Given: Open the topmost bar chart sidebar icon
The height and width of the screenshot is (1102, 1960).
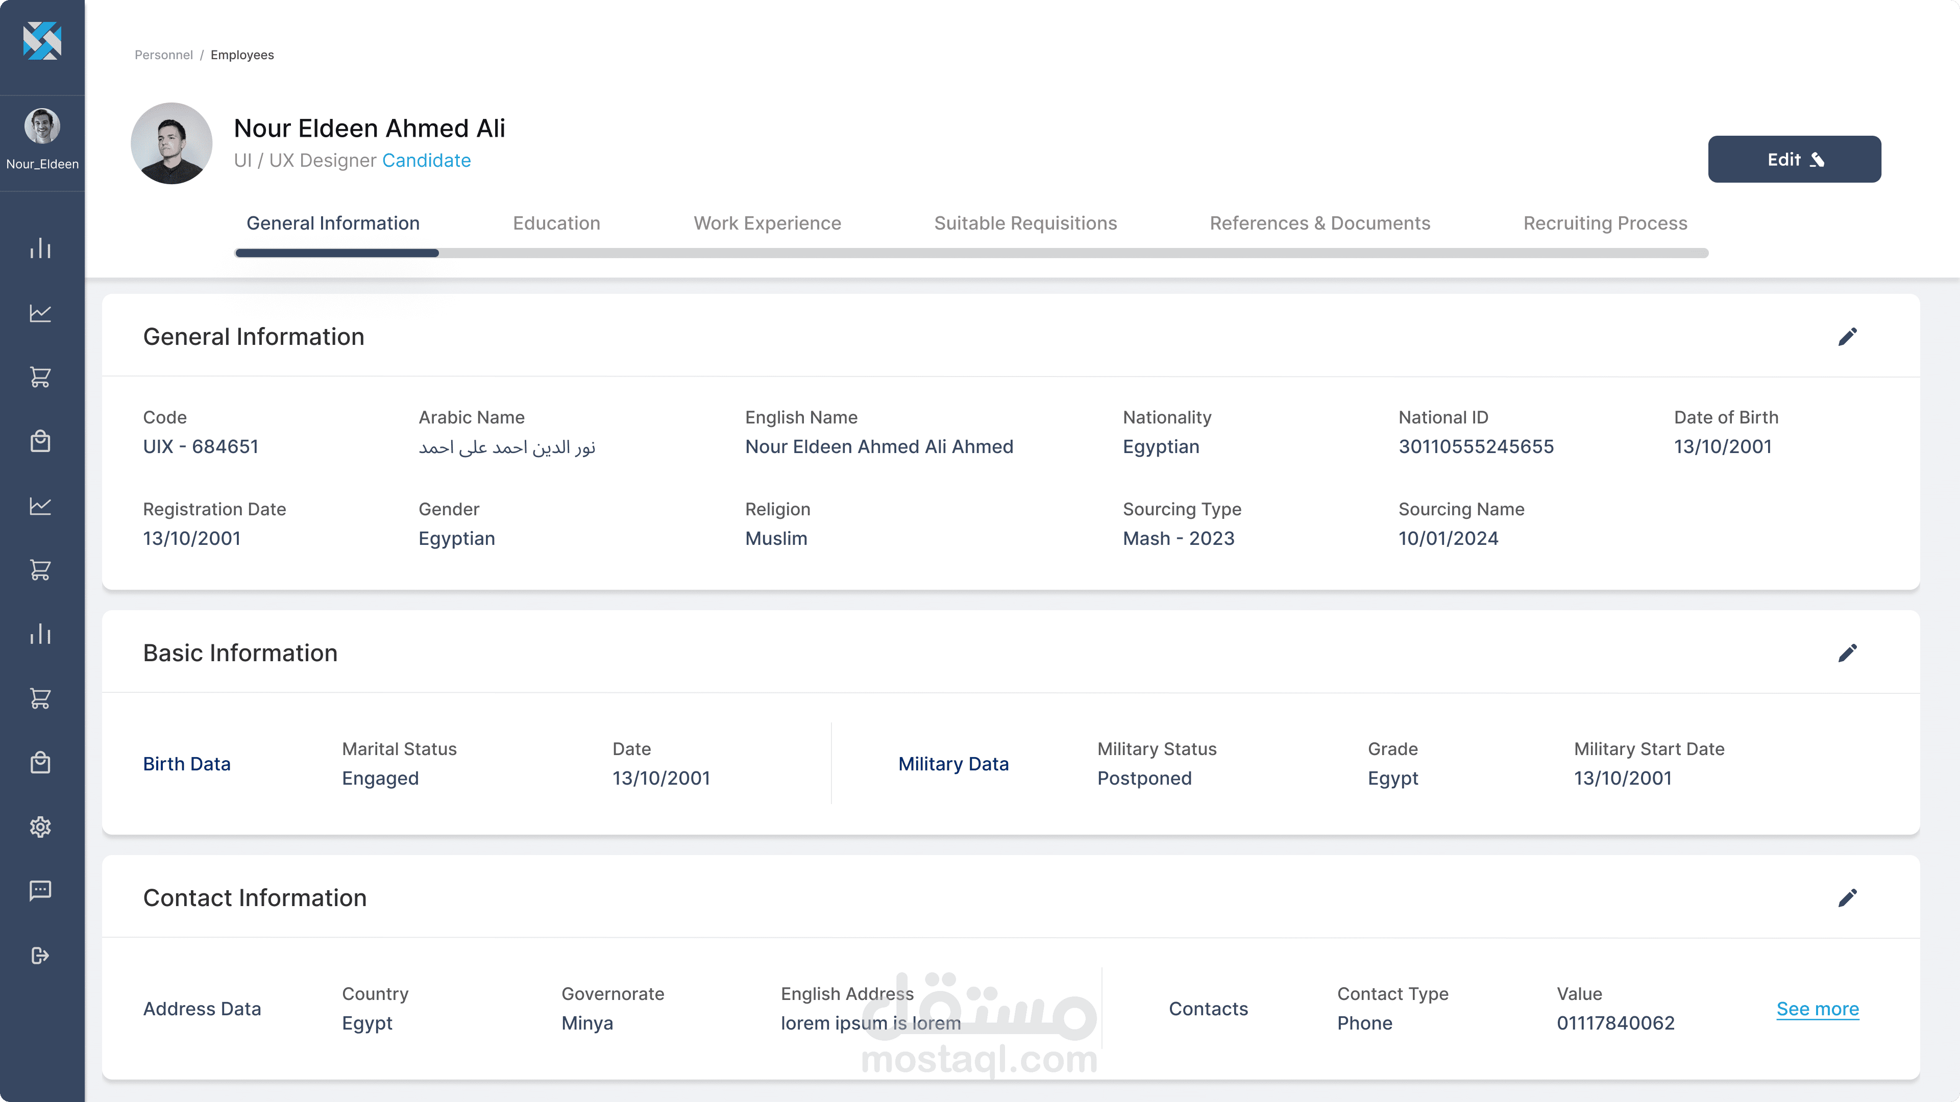Looking at the screenshot, I should [40, 248].
